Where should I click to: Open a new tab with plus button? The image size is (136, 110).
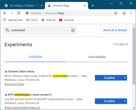pos(93,6)
